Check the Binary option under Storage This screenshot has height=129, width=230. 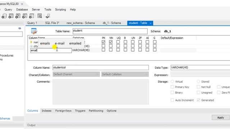pos(172,92)
